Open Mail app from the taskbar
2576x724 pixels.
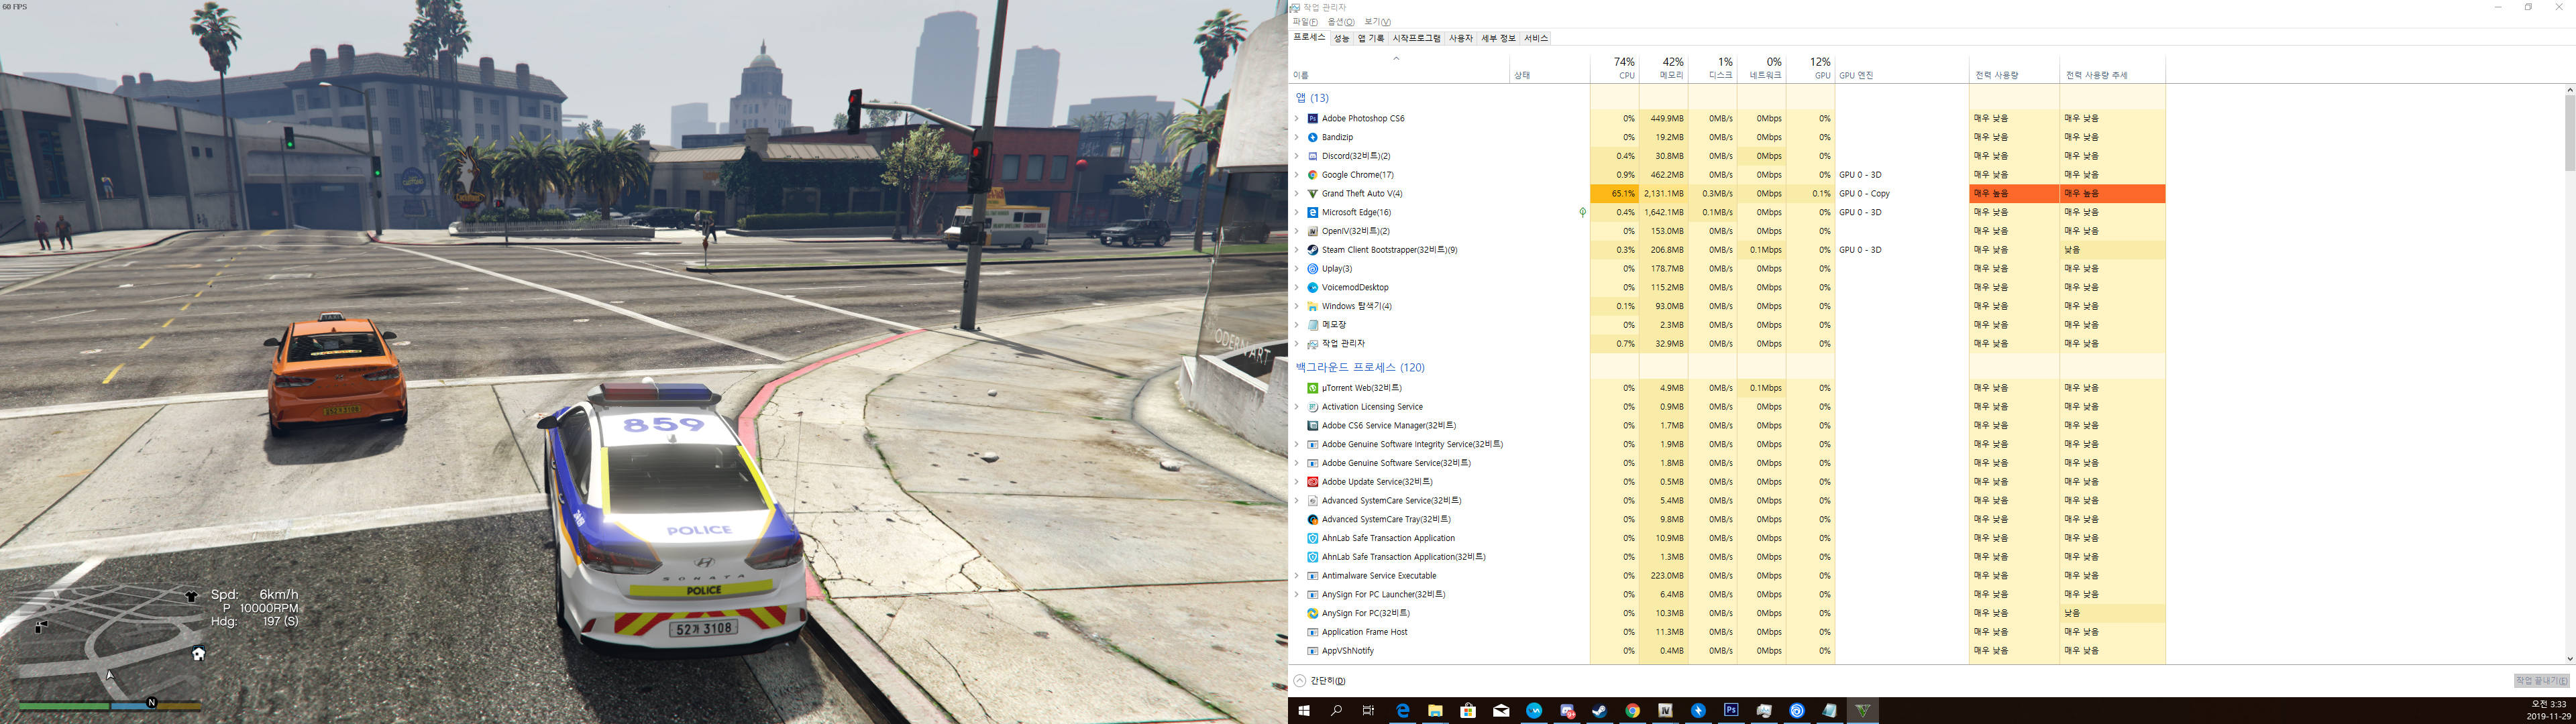pyautogui.click(x=1501, y=711)
